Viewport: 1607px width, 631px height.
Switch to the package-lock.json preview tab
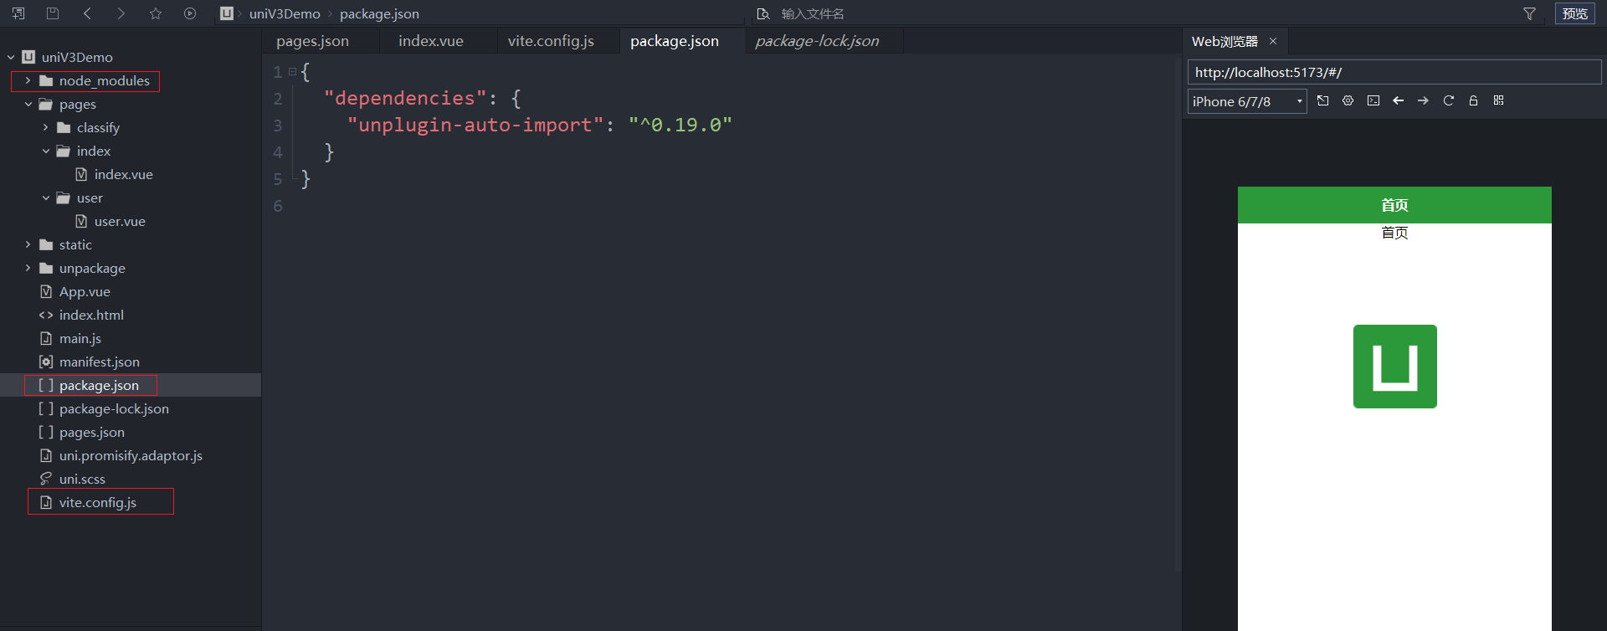point(817,41)
